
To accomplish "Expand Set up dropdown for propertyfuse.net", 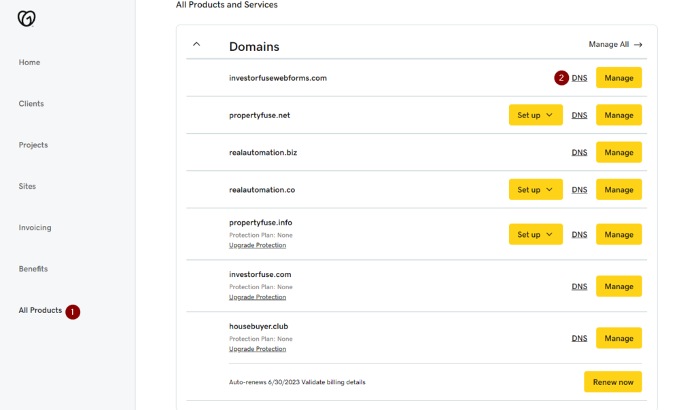I will 536,115.
